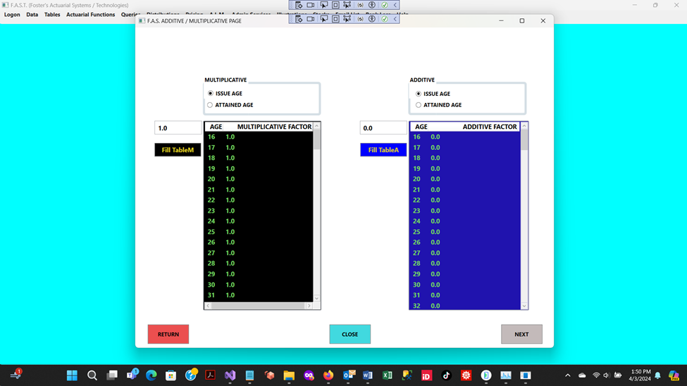Image resolution: width=687 pixels, height=386 pixels.
Task: Open Word from the taskbar
Action: point(367,375)
